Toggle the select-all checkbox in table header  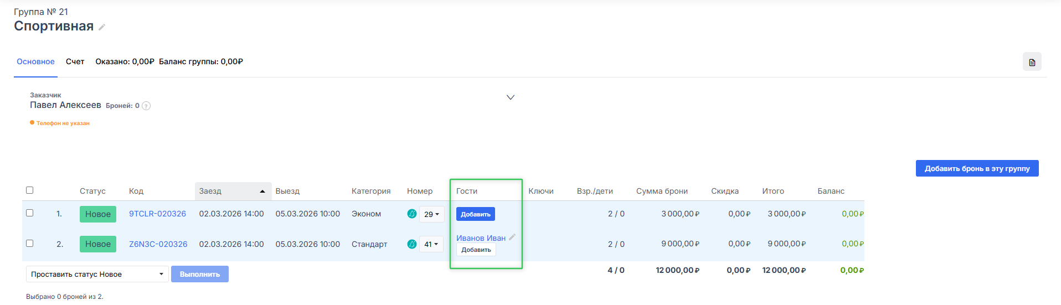point(30,190)
